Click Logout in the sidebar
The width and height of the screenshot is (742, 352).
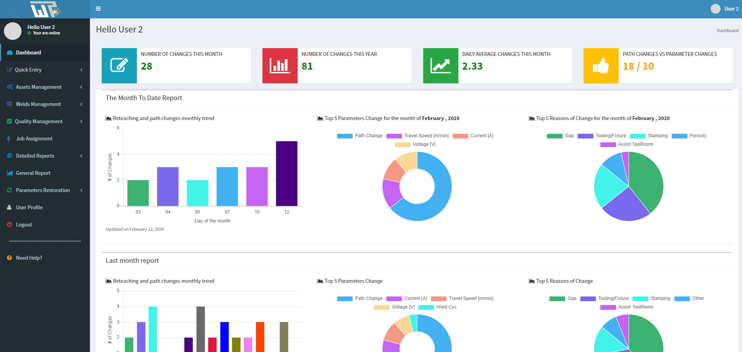24,224
